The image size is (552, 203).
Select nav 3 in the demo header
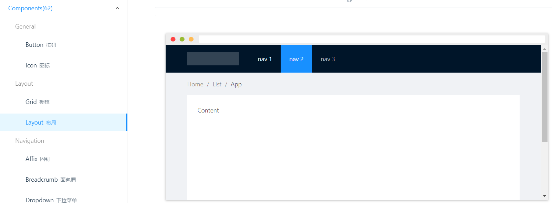tap(328, 59)
